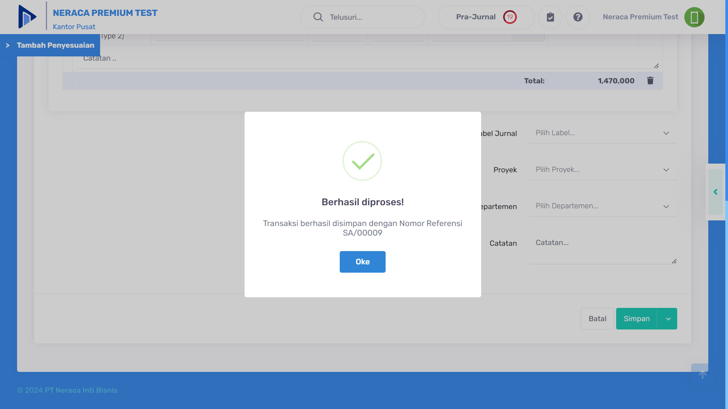Click the scroll to top arrow
The image size is (728, 409).
coord(702,375)
